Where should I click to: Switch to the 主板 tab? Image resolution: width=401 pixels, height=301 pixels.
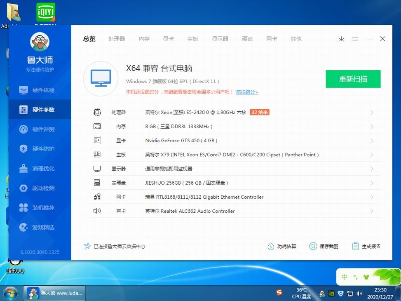coord(192,39)
